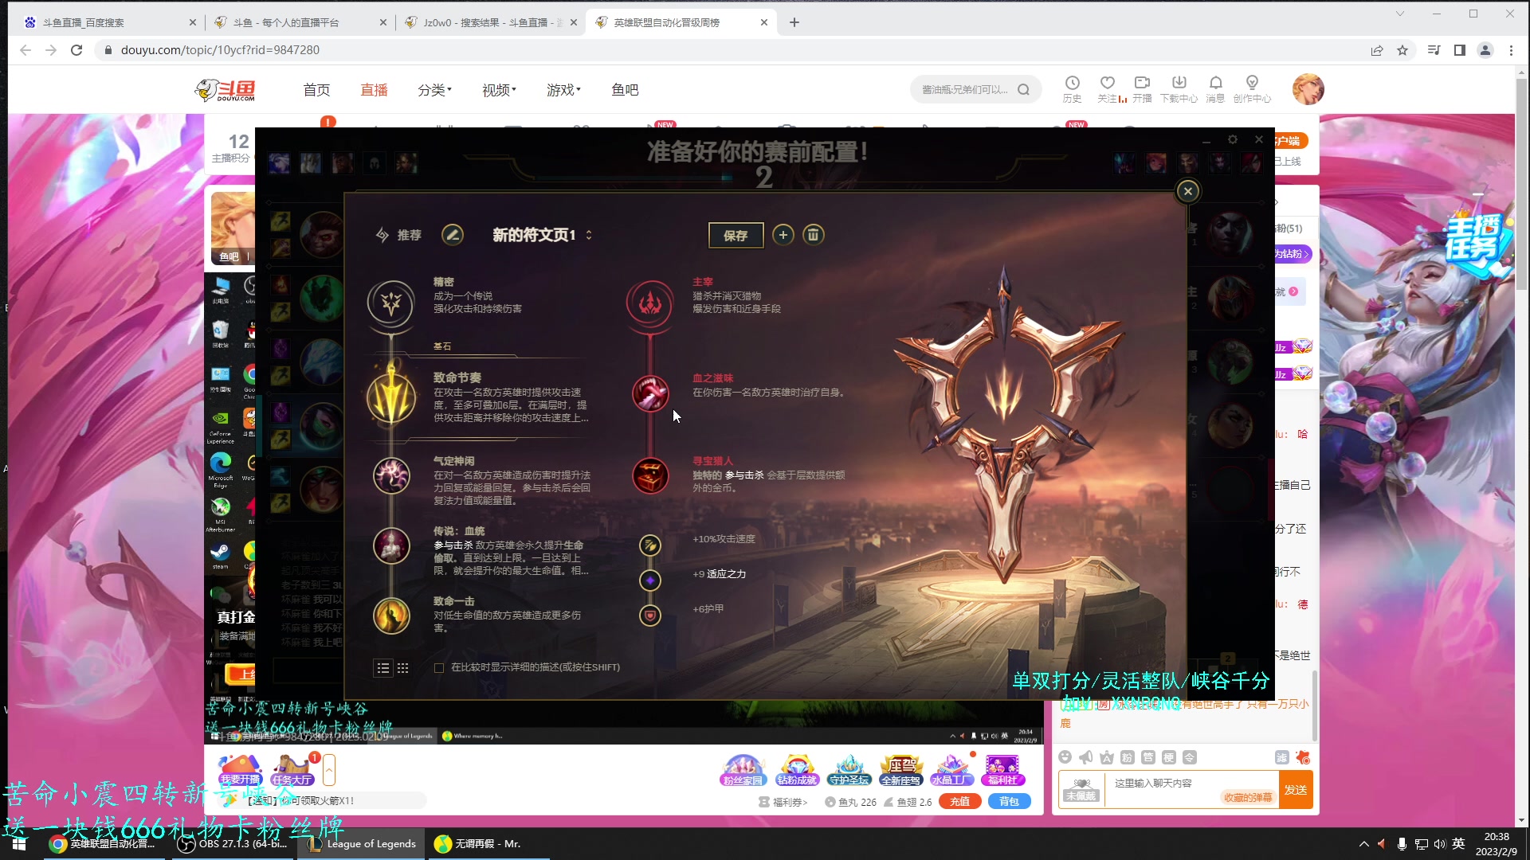Select the Treasure Hunter (寻宝猎人) rune

(x=650, y=475)
